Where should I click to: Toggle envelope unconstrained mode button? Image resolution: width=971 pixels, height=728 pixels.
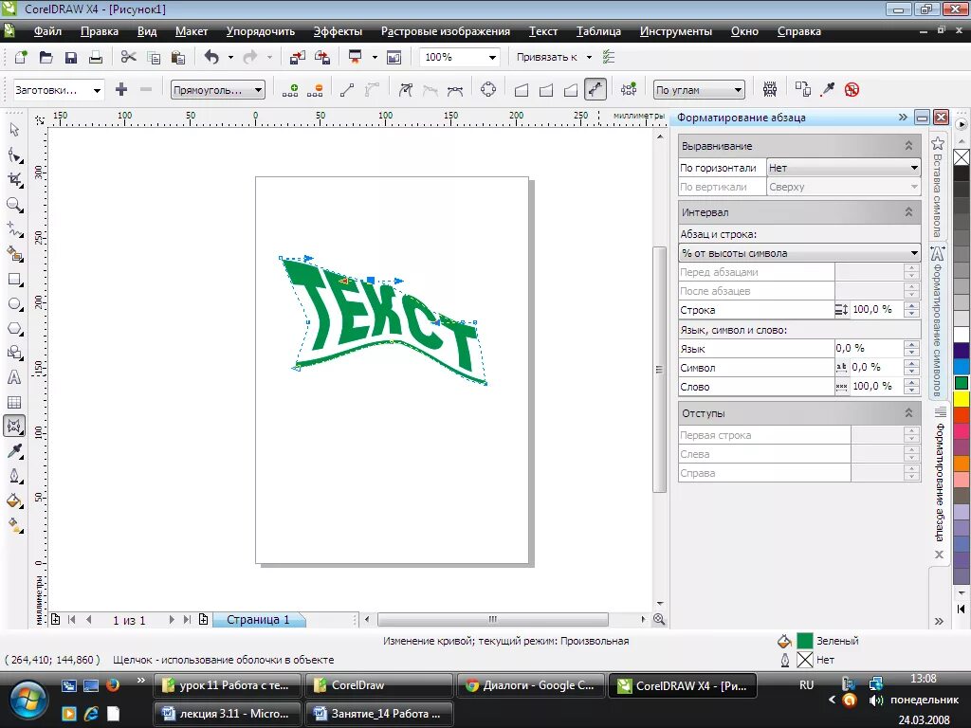tap(595, 89)
